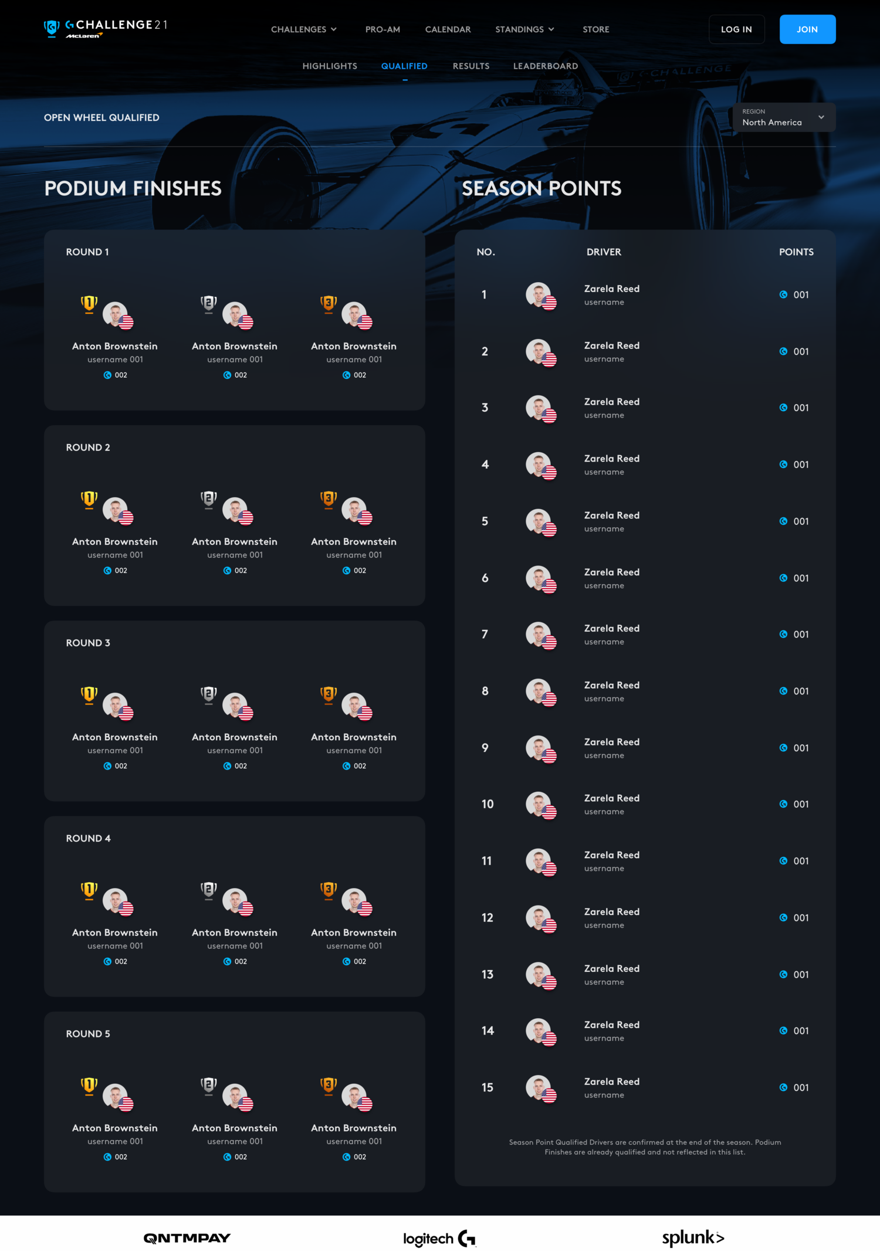
Task: Open the Splunk sponsor logo
Action: [693, 1237]
